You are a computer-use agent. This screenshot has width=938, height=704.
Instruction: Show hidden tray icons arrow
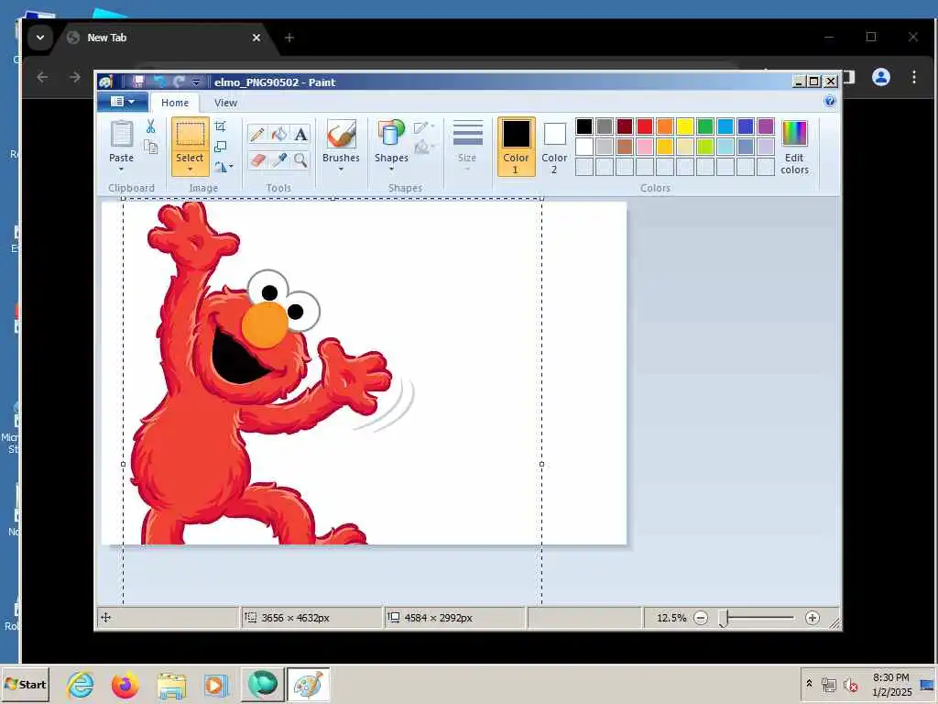(810, 684)
